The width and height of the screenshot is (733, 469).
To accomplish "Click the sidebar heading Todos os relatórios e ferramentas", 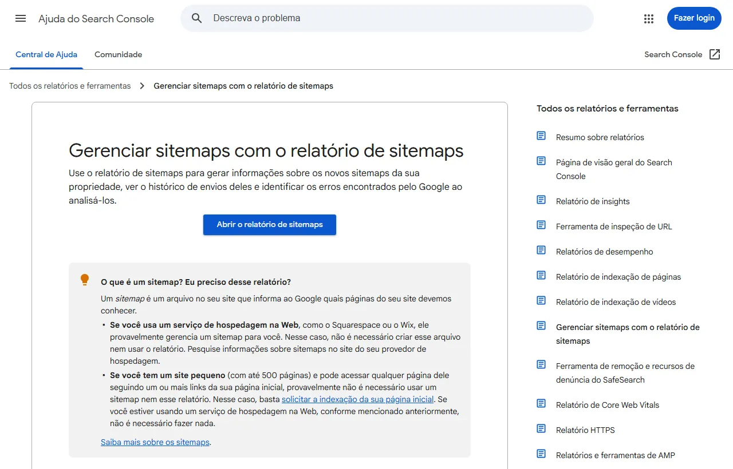I will [x=608, y=109].
